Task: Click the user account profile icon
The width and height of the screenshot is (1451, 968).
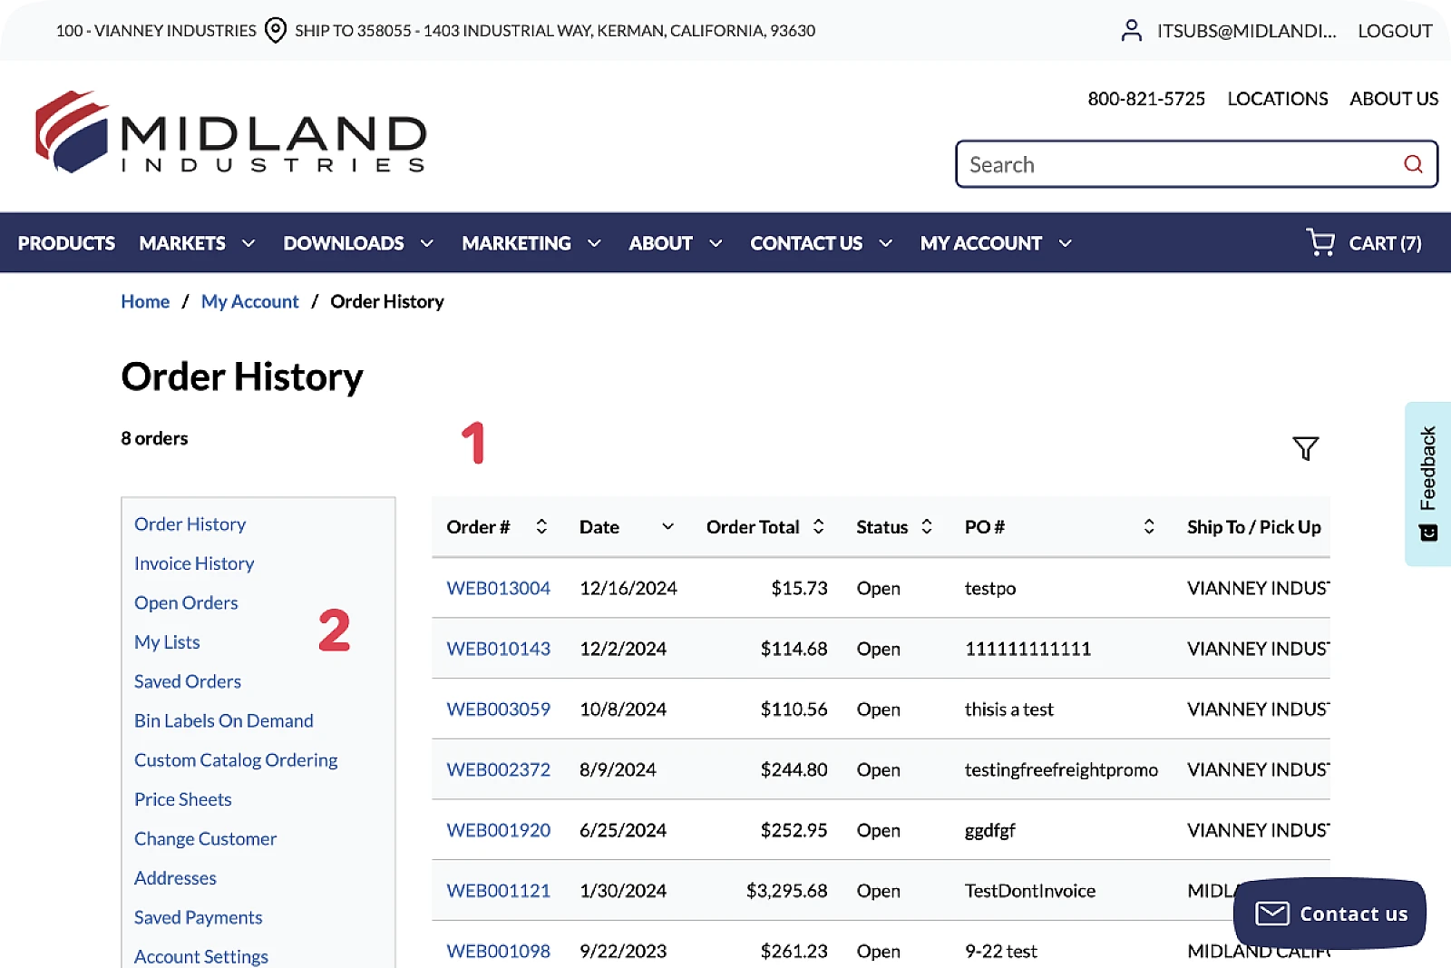Action: pos(1131,31)
